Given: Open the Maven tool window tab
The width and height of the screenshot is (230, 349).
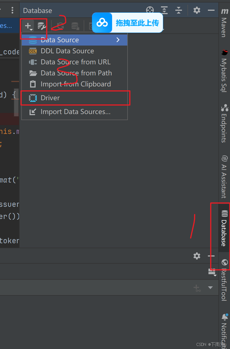Looking at the screenshot, I should pyautogui.click(x=224, y=23).
